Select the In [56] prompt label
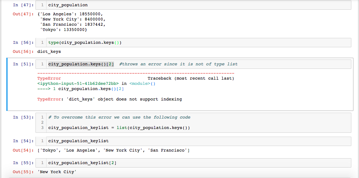The width and height of the screenshot is (359, 178). 23,43
